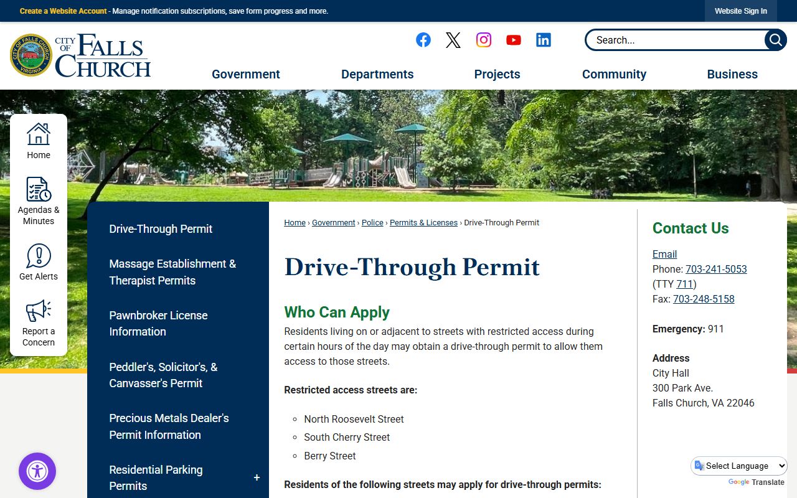
Task: Open the LinkedIn social icon
Action: [x=544, y=40]
